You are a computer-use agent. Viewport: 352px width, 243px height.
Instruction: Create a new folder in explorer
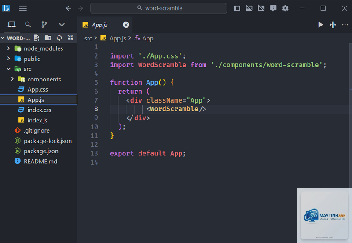pyautogui.click(x=48, y=38)
